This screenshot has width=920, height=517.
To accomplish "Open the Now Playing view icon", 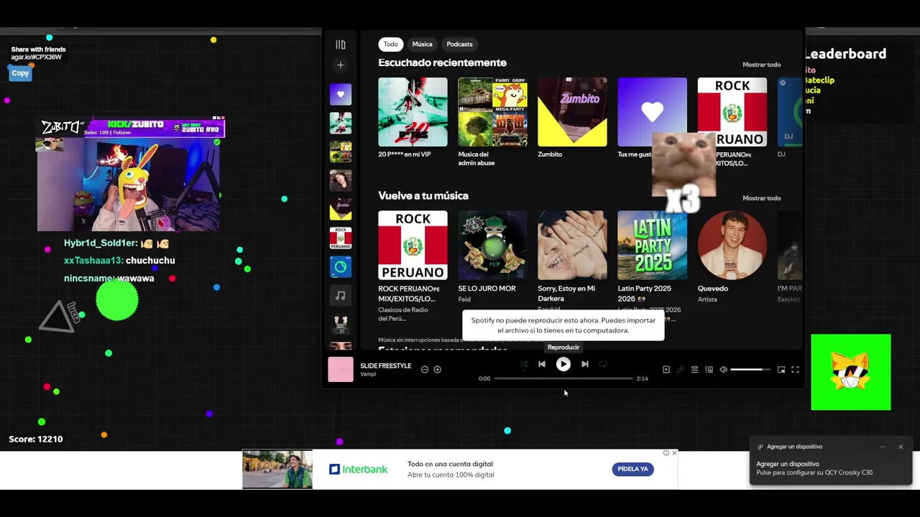I will pos(666,370).
